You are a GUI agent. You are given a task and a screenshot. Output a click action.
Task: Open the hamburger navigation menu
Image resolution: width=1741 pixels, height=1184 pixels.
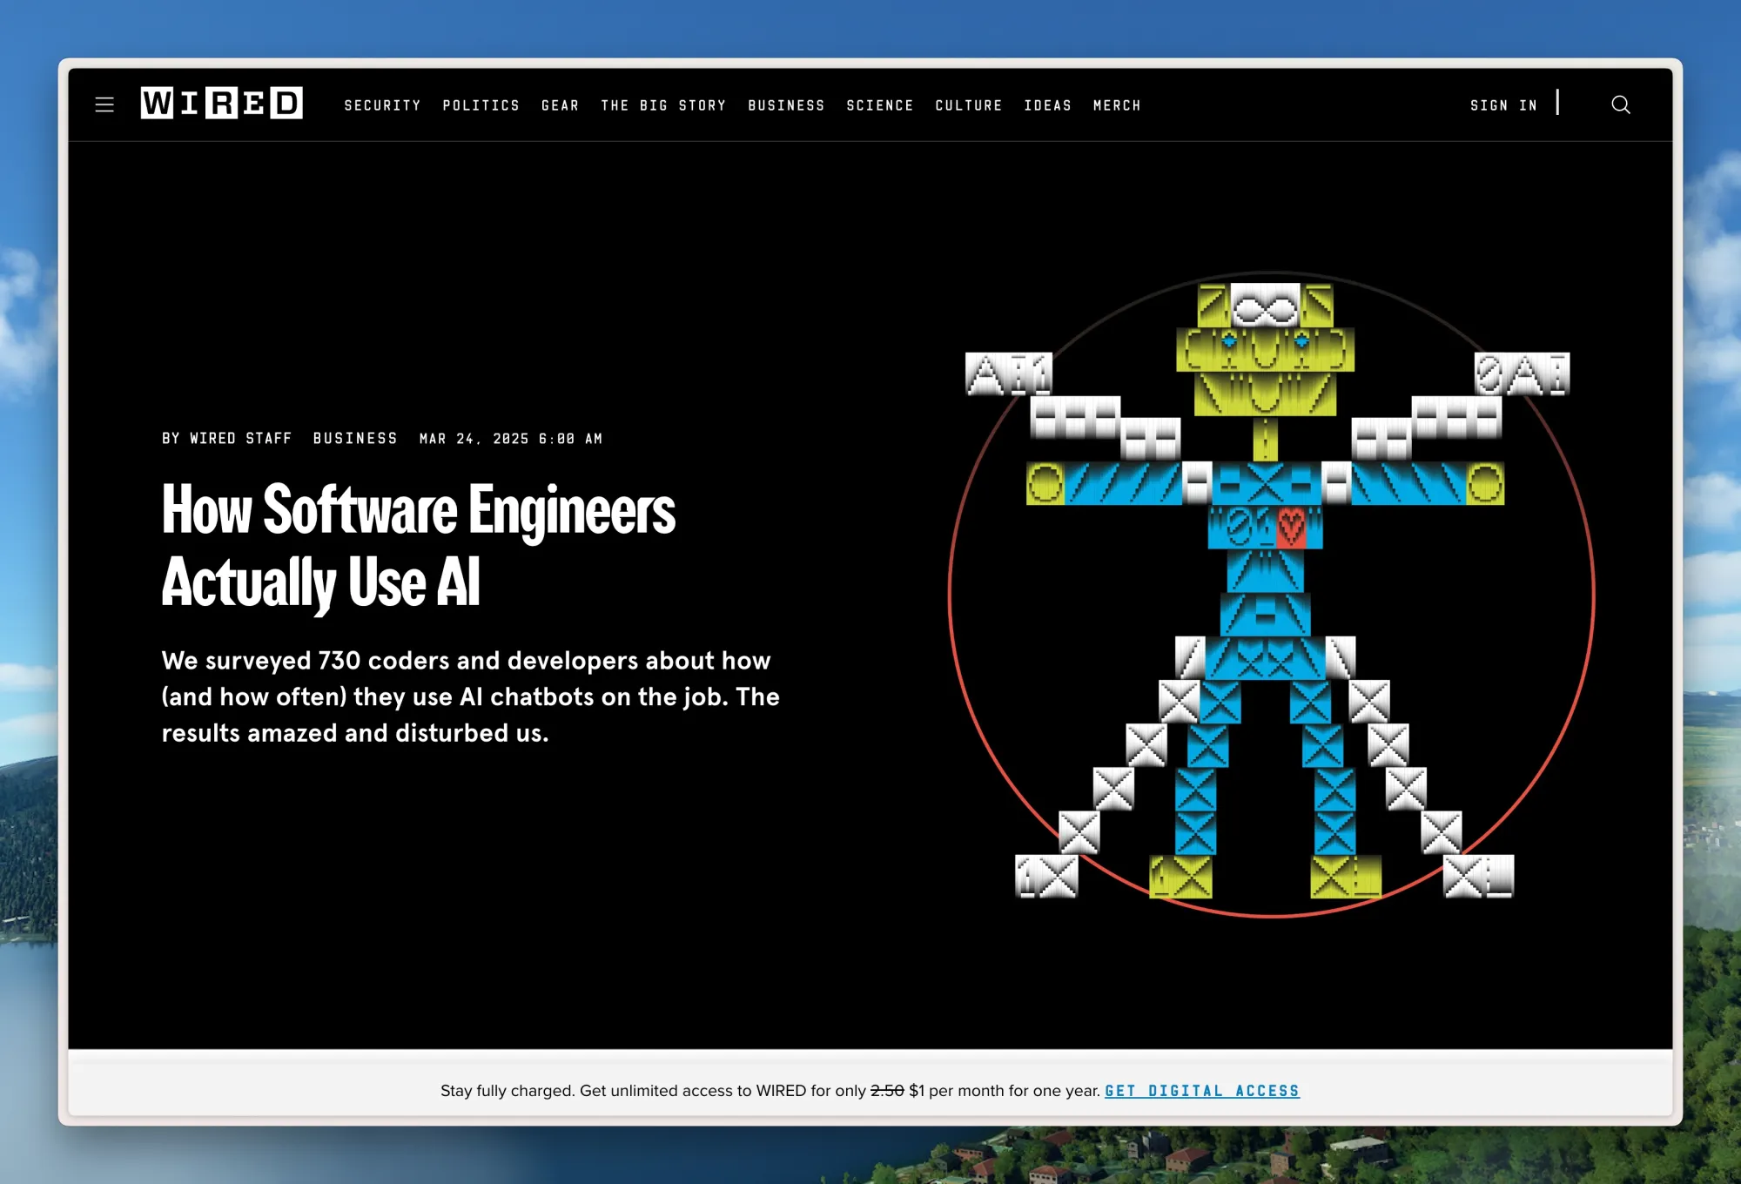pyautogui.click(x=104, y=105)
